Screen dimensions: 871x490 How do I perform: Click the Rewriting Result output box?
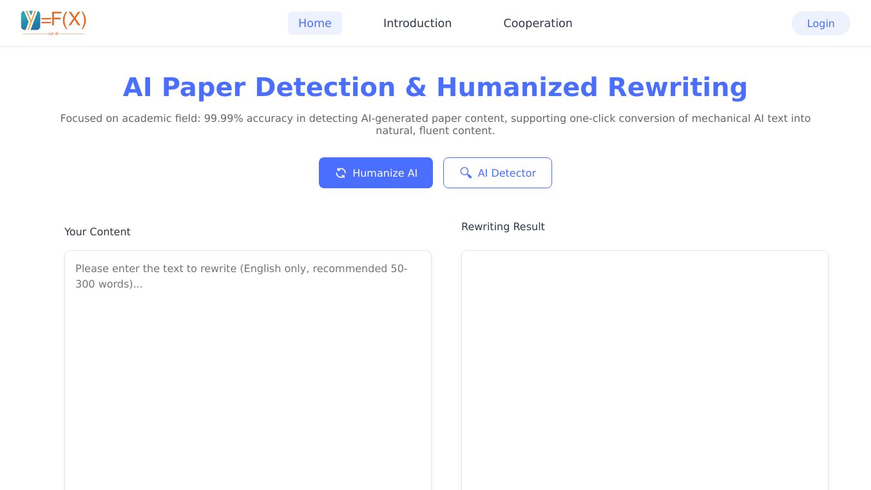click(x=645, y=370)
